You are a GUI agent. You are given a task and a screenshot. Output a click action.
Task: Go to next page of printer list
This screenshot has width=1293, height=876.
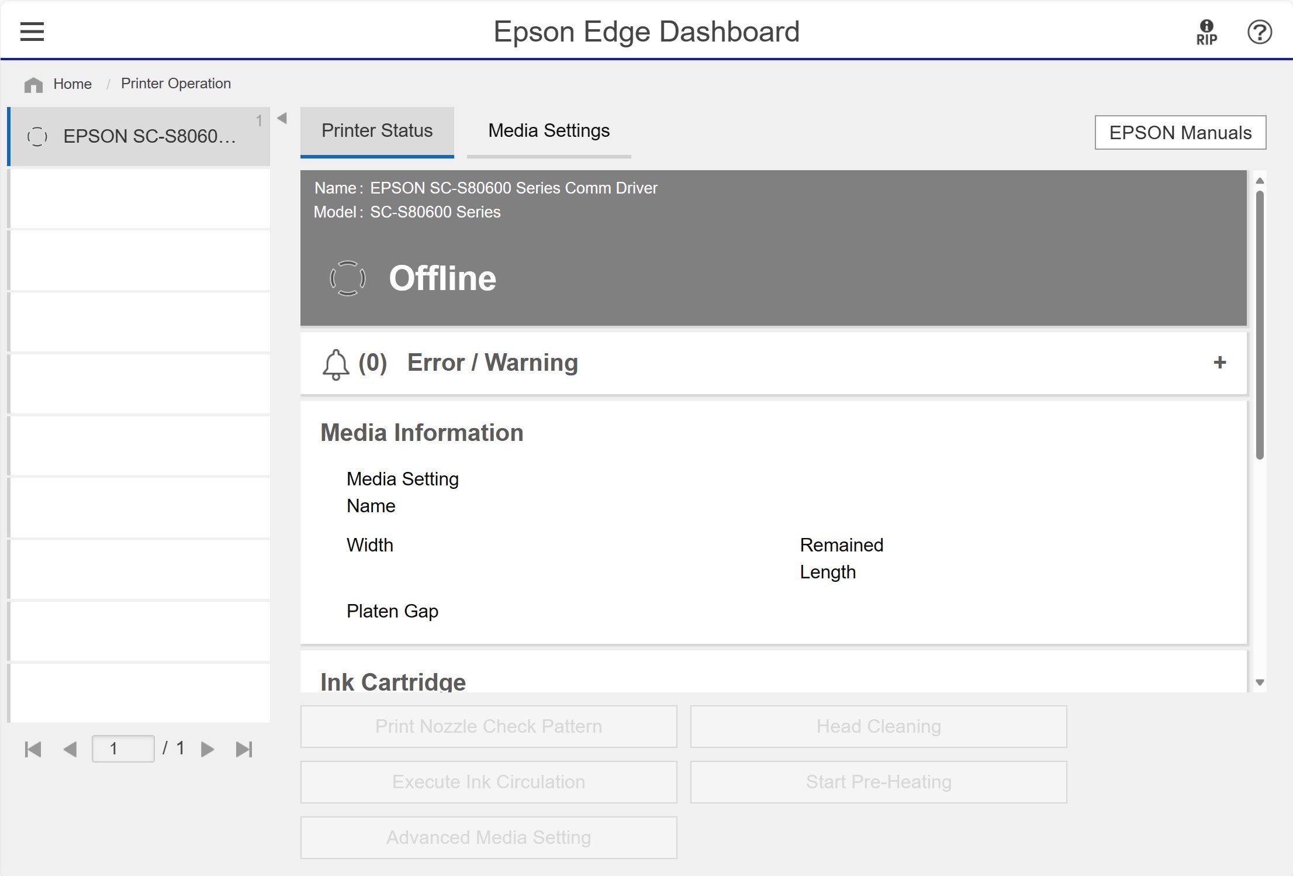pyautogui.click(x=208, y=749)
